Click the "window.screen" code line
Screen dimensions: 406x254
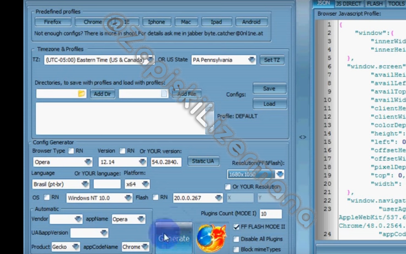[377, 66]
